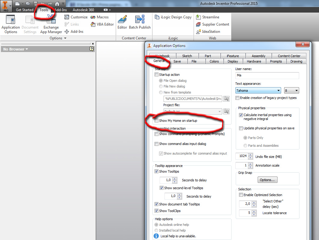
Task: Open the Tools ribbon menu
Action: click(44, 10)
